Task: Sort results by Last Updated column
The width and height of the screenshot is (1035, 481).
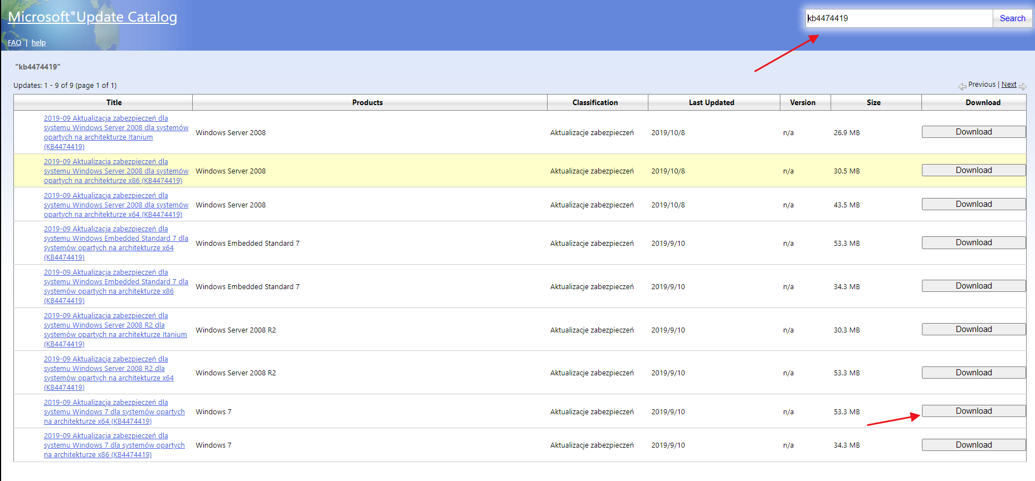Action: pos(711,102)
